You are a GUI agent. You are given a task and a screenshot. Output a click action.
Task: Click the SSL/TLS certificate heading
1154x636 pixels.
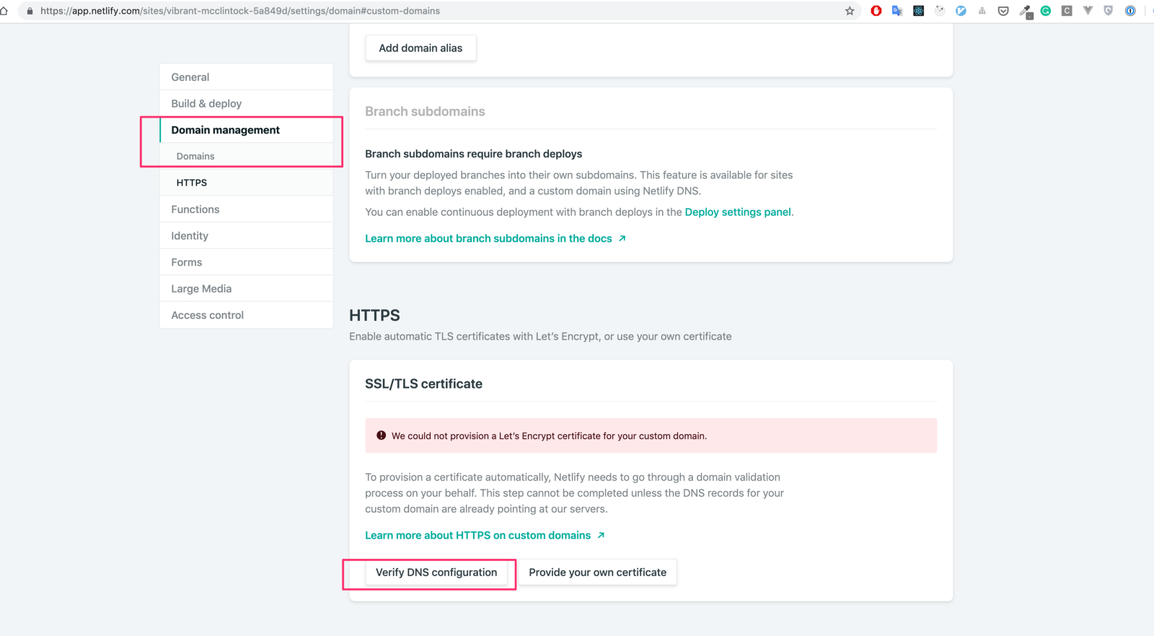point(423,384)
